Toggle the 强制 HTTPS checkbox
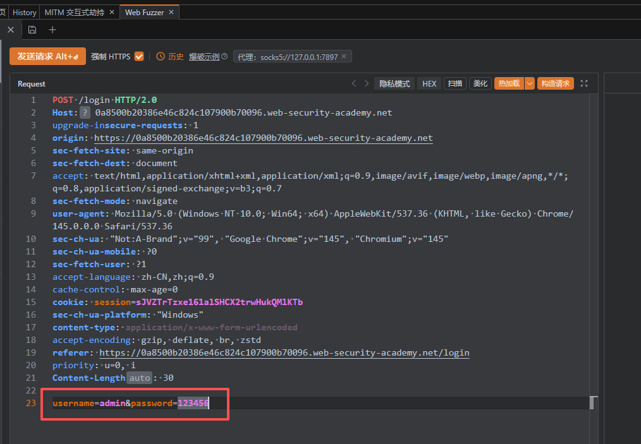 pos(139,56)
